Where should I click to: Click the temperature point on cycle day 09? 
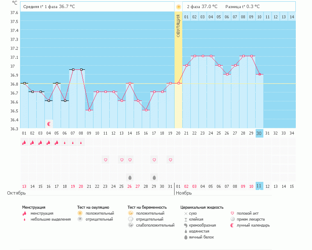coord(89,110)
